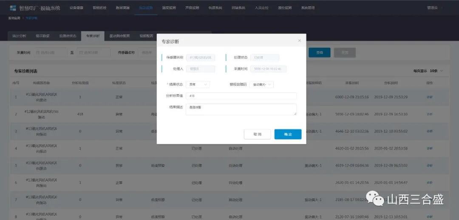Viewport: 459px width, 220px height.
Task: Click the 结果描述 text area
Action: pyautogui.click(x=241, y=110)
